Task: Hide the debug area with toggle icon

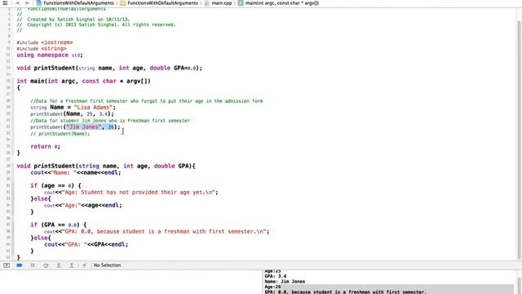Action: click(x=7, y=265)
